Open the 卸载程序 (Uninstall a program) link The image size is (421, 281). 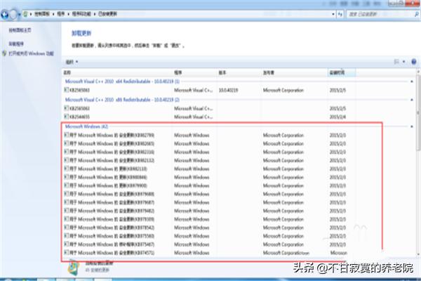point(16,44)
